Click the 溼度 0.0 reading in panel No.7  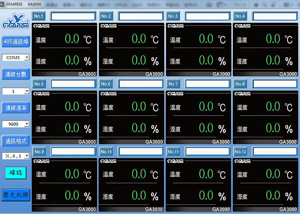pos(206,128)
